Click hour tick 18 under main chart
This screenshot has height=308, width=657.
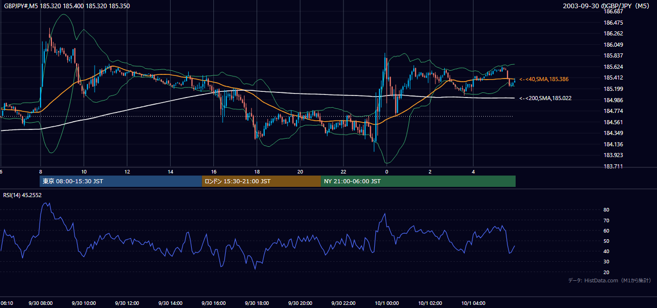[x=257, y=172]
